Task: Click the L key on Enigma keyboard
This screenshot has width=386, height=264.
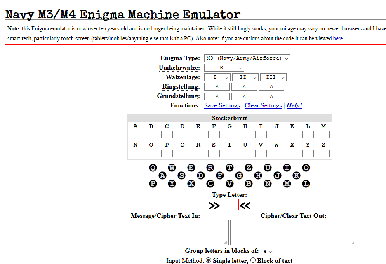Action: (x=306, y=184)
